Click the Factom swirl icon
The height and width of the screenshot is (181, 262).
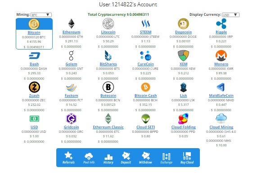pos(71,87)
